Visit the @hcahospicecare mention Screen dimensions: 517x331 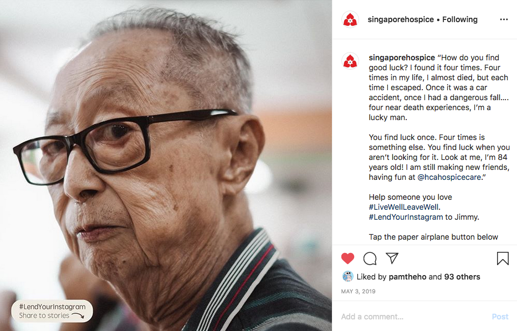click(x=449, y=177)
